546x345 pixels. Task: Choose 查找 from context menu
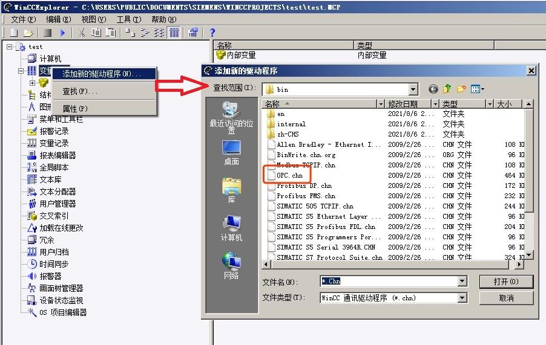point(104,91)
